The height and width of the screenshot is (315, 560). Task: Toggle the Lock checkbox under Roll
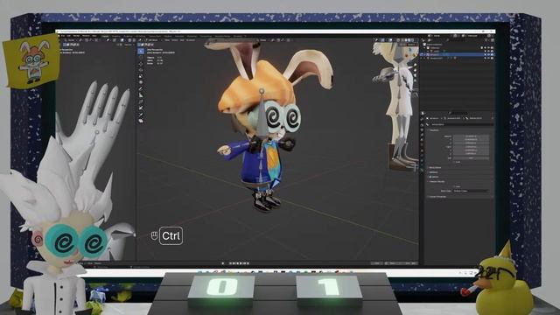coord(453,162)
